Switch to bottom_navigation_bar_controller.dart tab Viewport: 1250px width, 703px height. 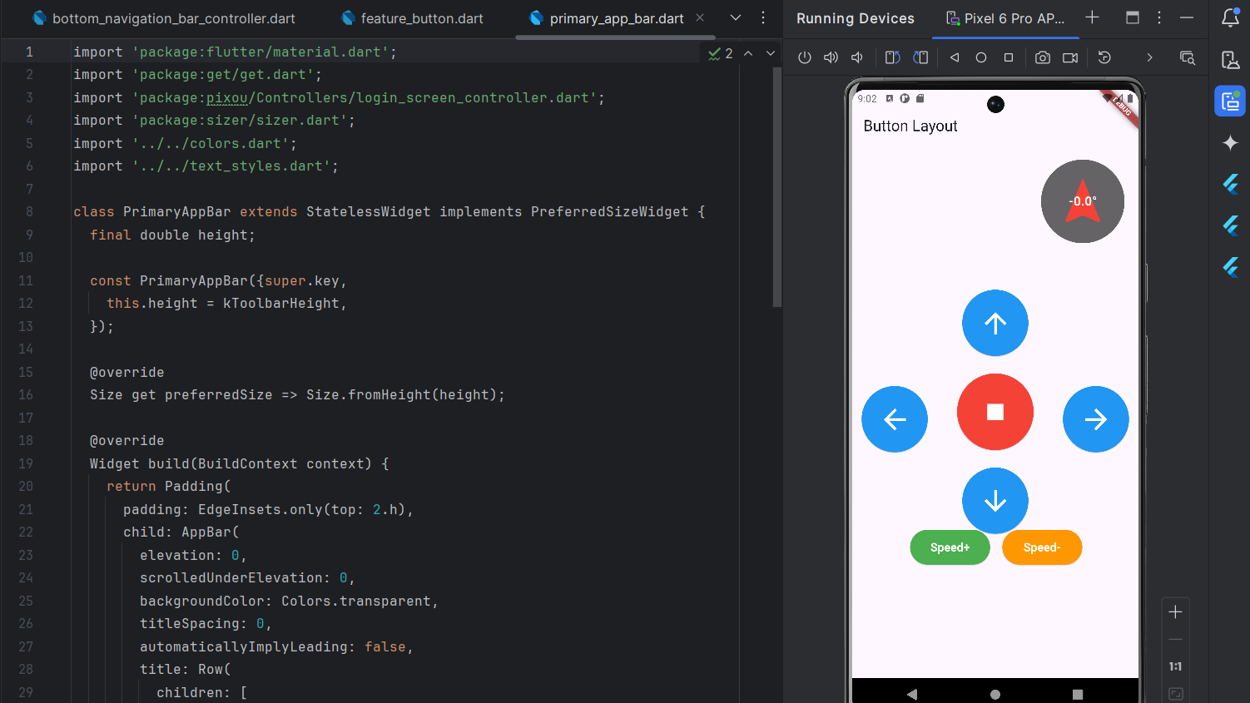pos(163,18)
